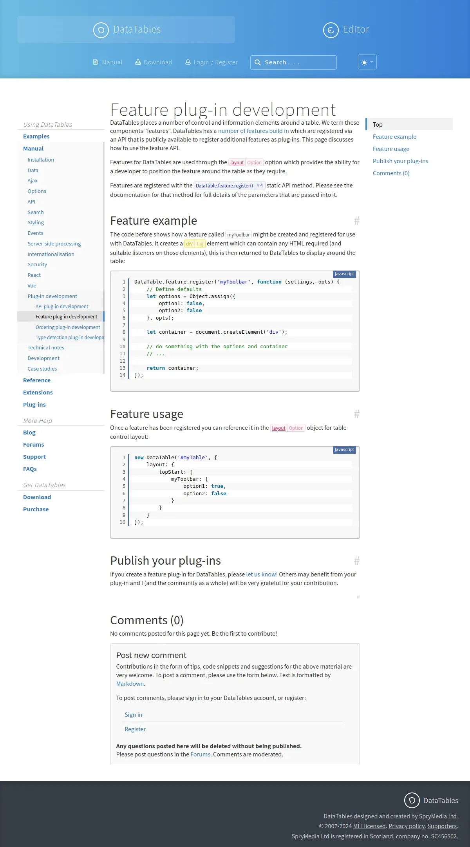Viewport: 470px width, 847px height.
Task: Click the DataTables logo icon in header
Action: pos(101,30)
